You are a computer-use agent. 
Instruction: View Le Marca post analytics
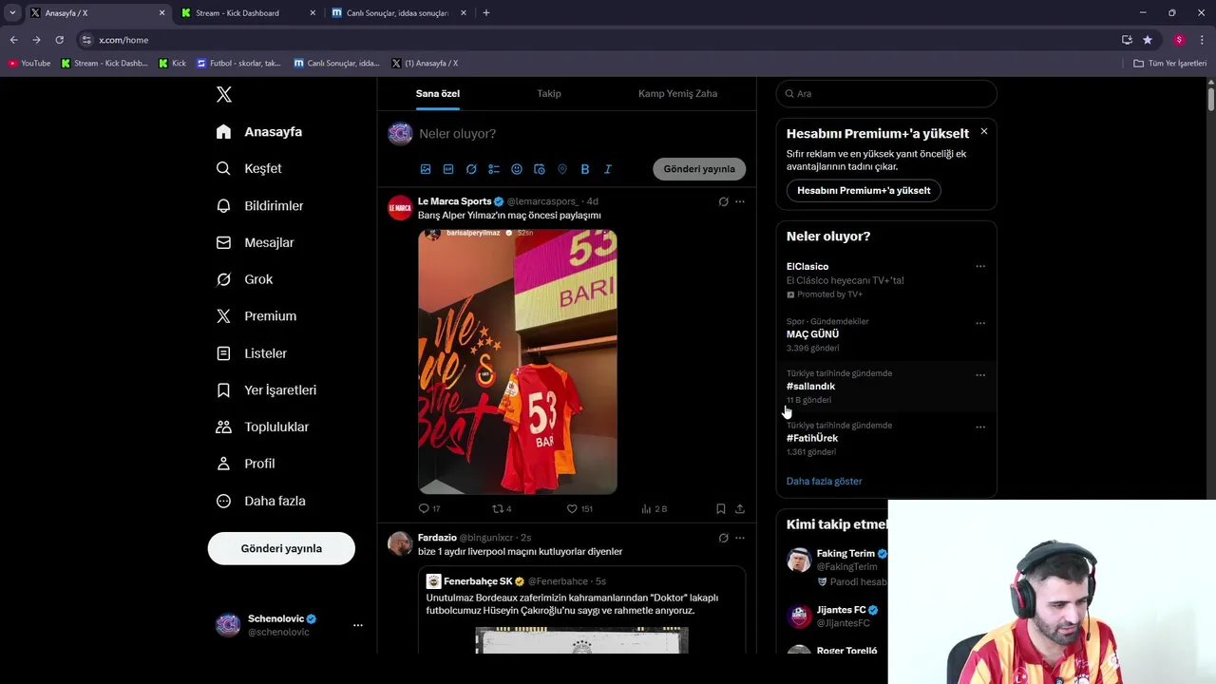[x=654, y=509]
